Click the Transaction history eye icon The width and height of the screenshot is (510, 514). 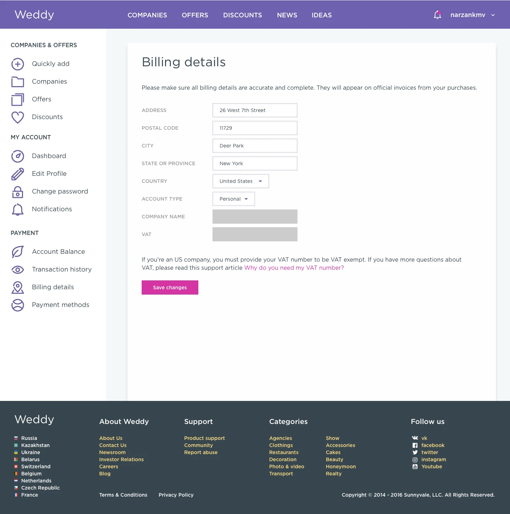coord(18,270)
